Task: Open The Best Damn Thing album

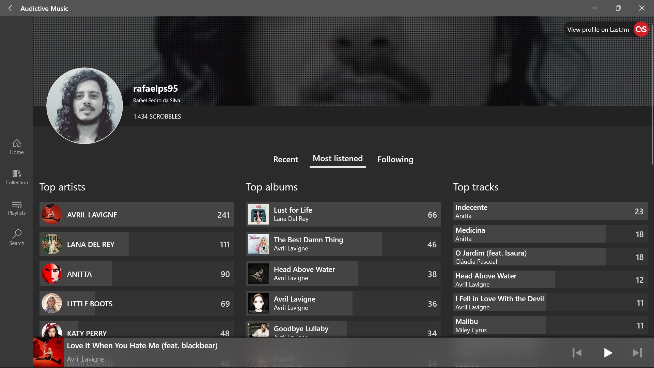Action: 343,244
